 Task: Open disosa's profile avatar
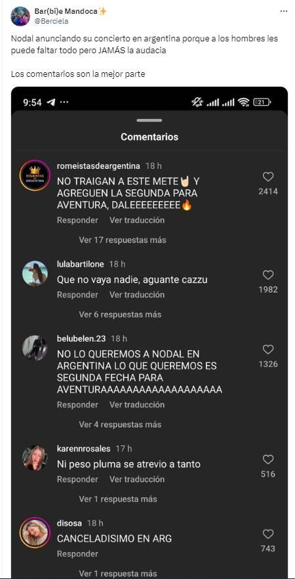35,533
